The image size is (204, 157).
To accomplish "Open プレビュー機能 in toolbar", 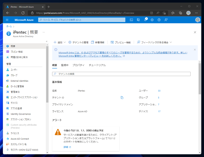I will (x=121, y=42).
